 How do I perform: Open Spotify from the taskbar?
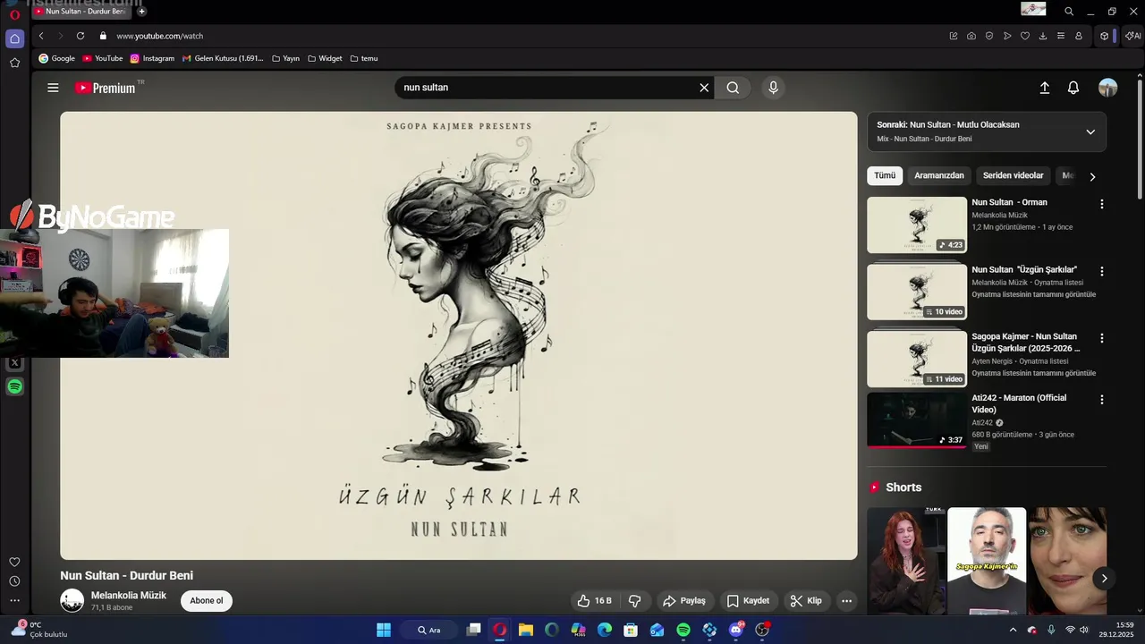point(683,630)
